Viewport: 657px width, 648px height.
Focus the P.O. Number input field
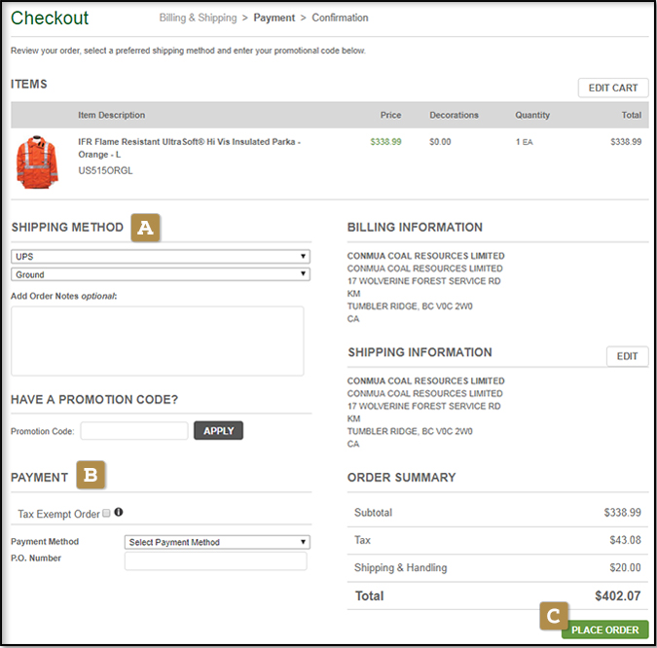[x=215, y=561]
